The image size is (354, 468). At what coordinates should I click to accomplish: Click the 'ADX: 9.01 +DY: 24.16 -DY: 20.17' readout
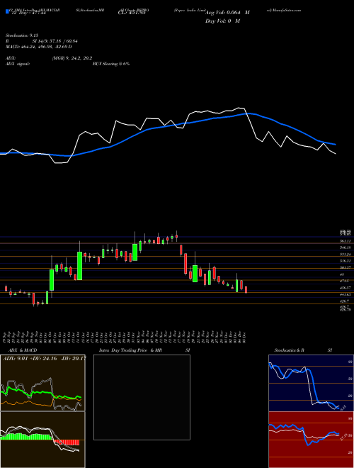click(x=44, y=358)
